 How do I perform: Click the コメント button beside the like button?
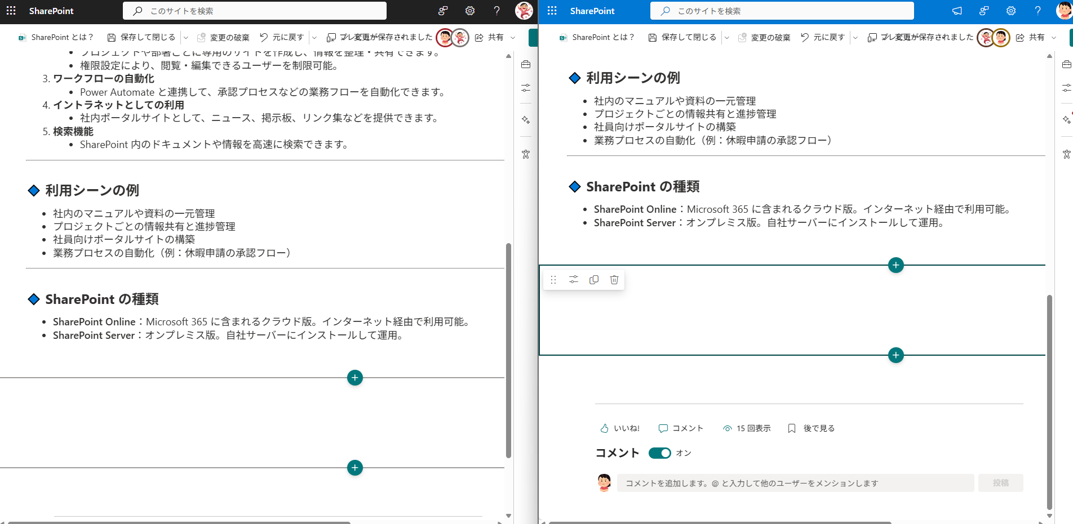(681, 428)
